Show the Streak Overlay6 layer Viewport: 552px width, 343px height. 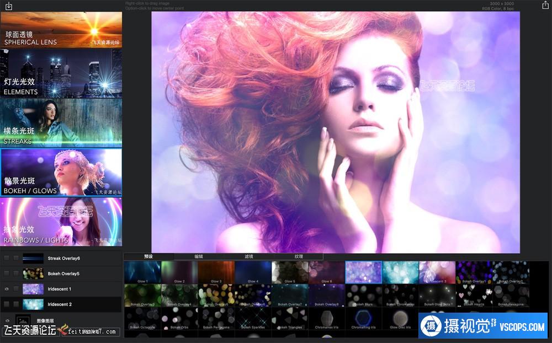pyautogui.click(x=7, y=258)
